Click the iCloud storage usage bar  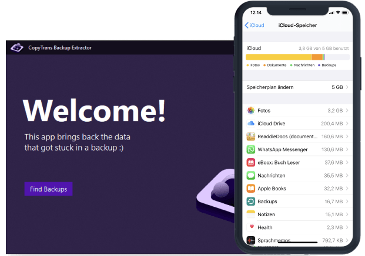297,57
